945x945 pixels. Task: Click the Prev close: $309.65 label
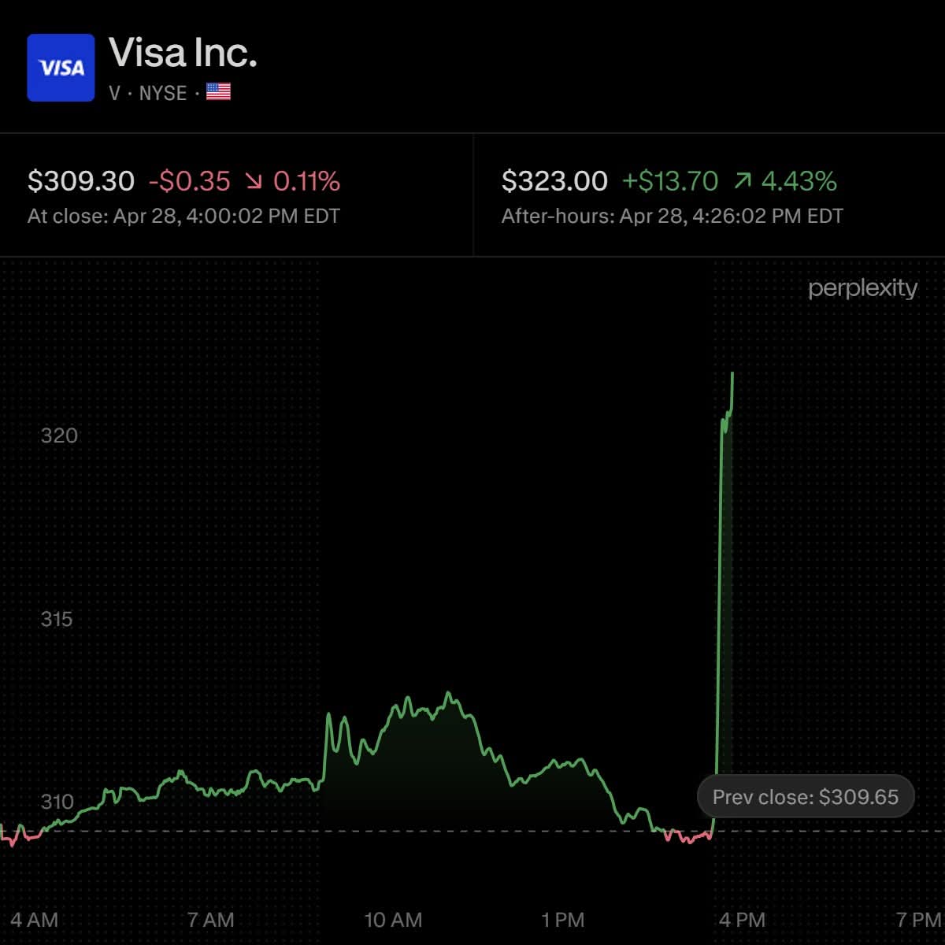click(805, 797)
